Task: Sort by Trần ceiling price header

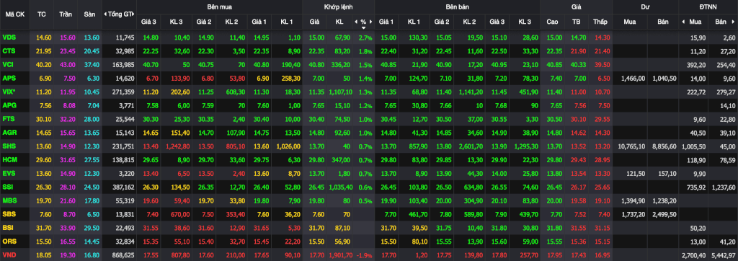Action: [66, 14]
